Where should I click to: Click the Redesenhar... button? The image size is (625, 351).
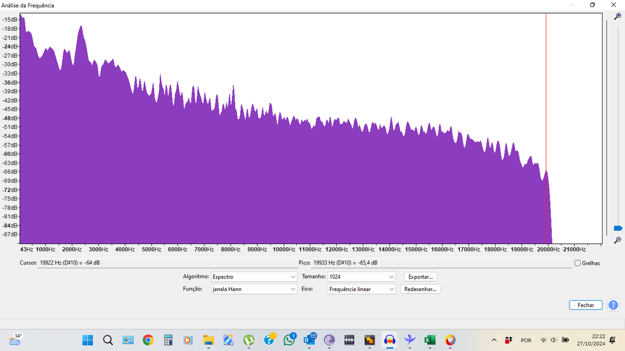pyautogui.click(x=420, y=289)
